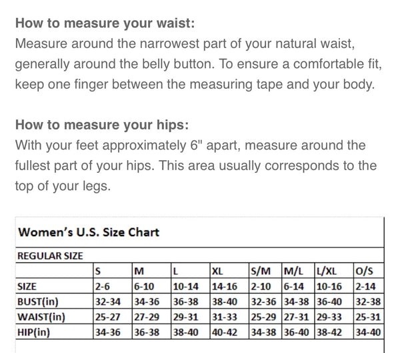Select the 27-29 waist cell under M
The height and width of the screenshot is (353, 400).
(151, 316)
